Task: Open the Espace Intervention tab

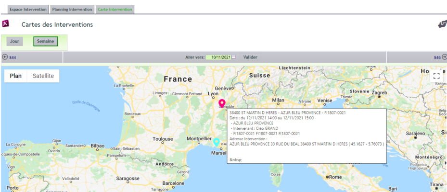Action: point(28,10)
